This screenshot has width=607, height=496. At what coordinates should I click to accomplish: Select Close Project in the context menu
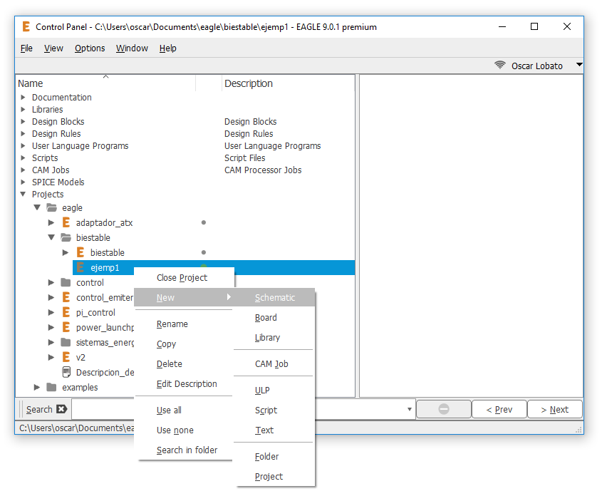pyautogui.click(x=182, y=278)
